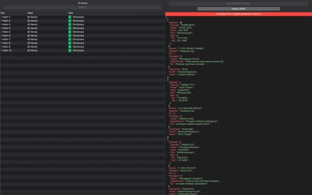312x195 pixels.
Task: Click the green Dictionary icon for Item 10
Action: 70,50
